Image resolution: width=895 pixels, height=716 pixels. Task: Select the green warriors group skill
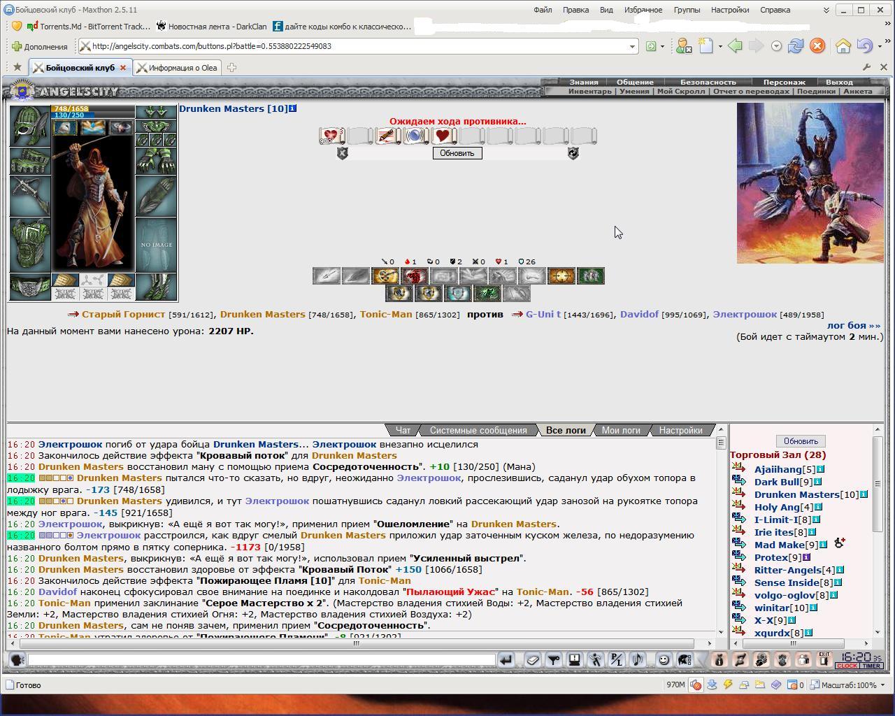590,276
